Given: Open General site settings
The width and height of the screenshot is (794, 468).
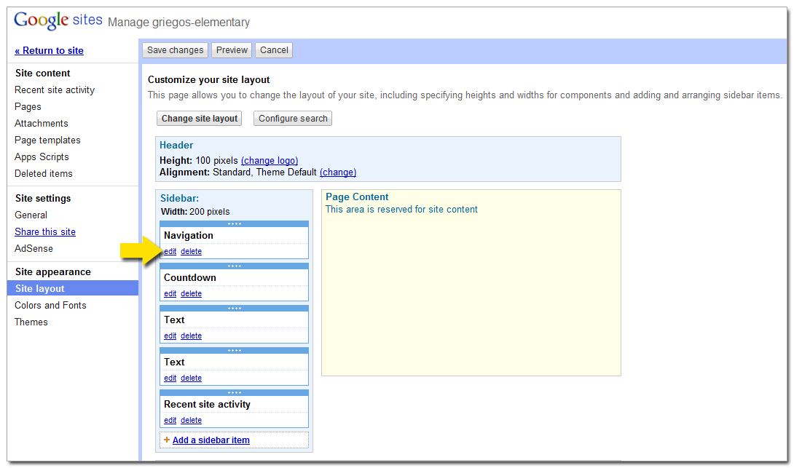Looking at the screenshot, I should 31,215.
